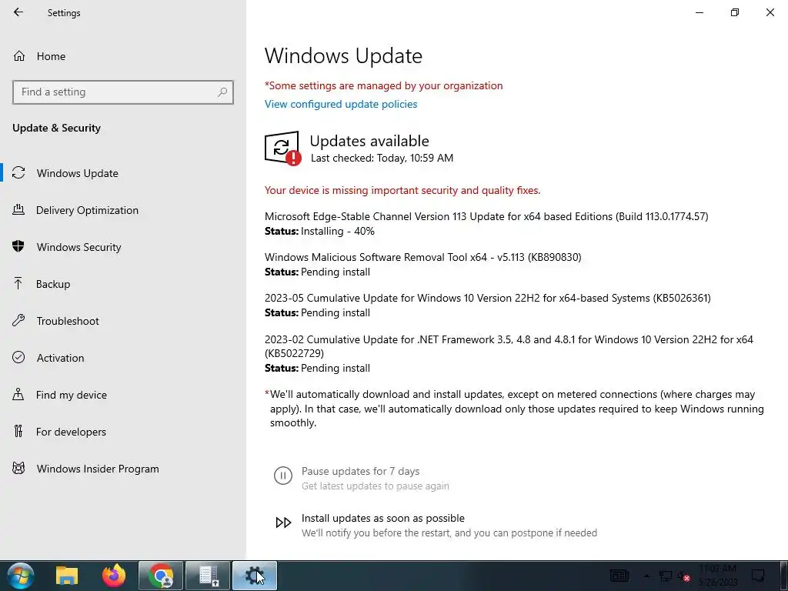Show hidden system tray icons
Image resolution: width=788 pixels, height=591 pixels.
(646, 576)
